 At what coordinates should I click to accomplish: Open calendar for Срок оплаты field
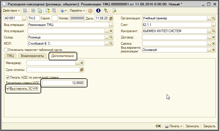pyautogui.click(x=82, y=69)
